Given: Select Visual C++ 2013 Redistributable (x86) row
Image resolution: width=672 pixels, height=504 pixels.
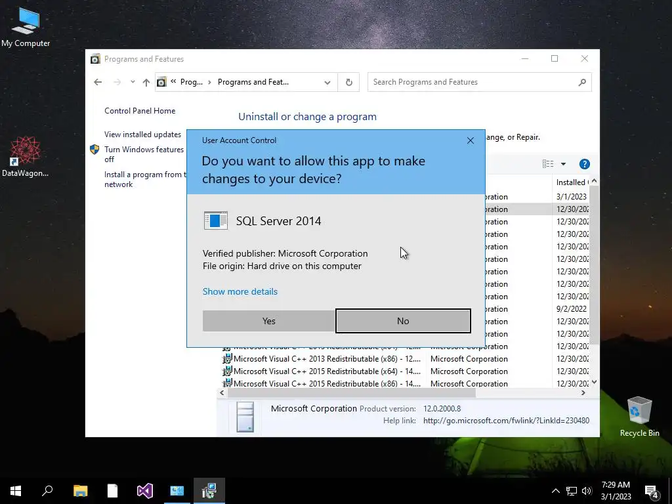Looking at the screenshot, I should 327,359.
